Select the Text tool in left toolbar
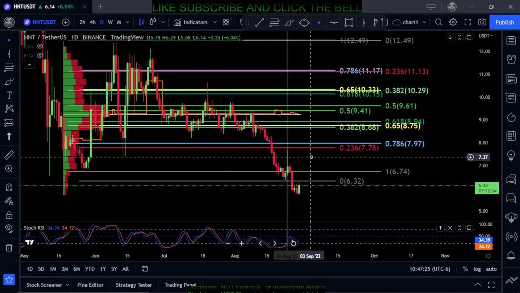Image resolution: width=520 pixels, height=293 pixels. tap(9, 95)
